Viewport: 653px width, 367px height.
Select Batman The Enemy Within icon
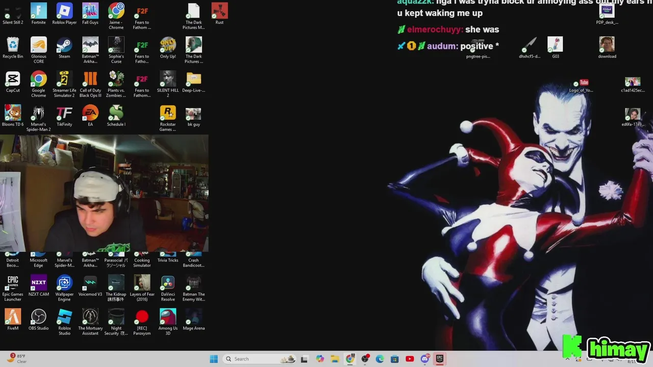[194, 289]
